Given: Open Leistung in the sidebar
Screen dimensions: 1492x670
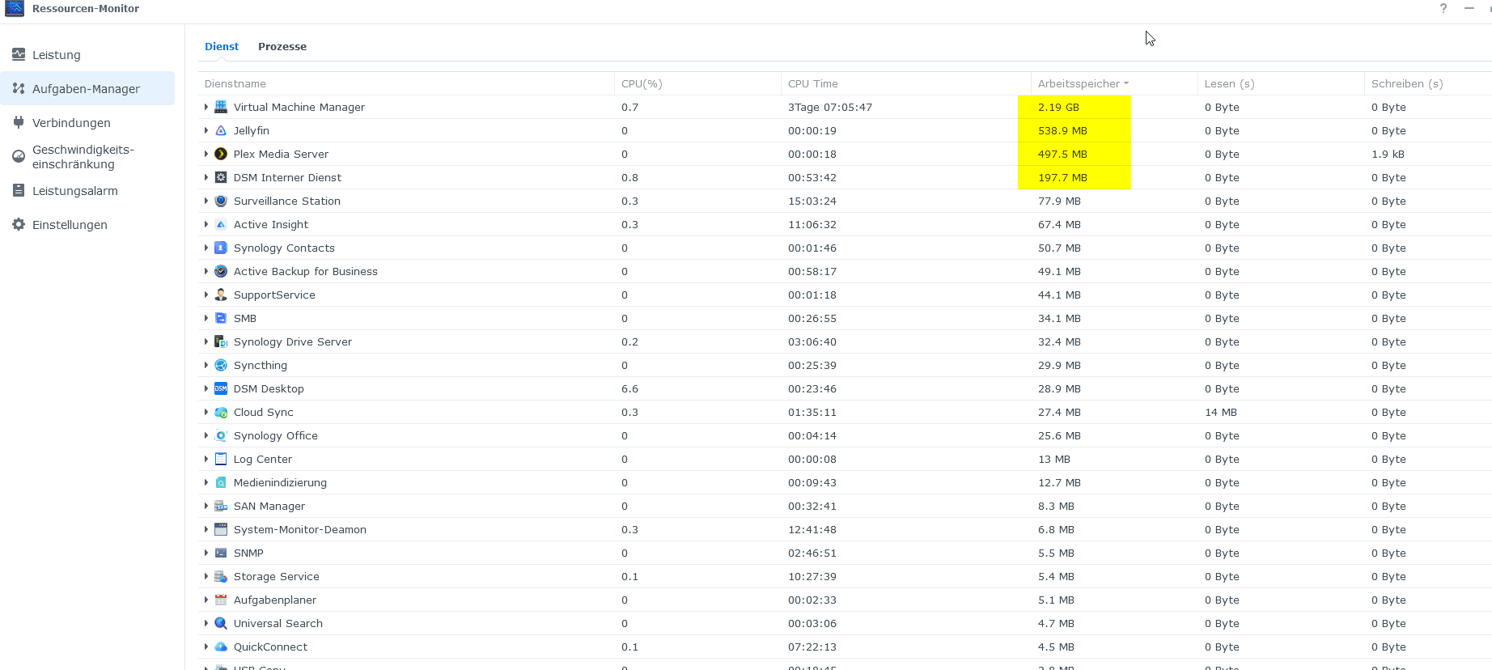Looking at the screenshot, I should 87,55.
